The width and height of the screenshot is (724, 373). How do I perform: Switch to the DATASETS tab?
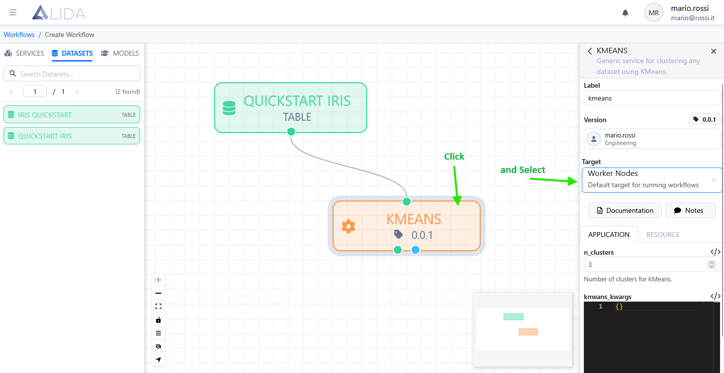click(72, 53)
